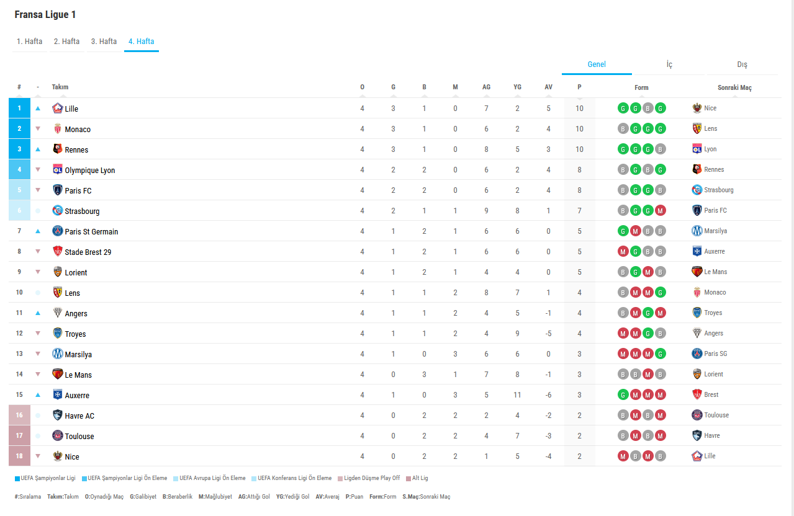
Task: Click Paris SG logo in Marsilya's next match column
Action: [x=697, y=354]
